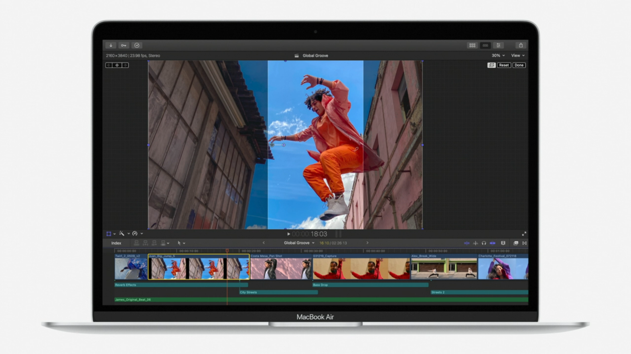Open the timeline Index panel
The width and height of the screenshot is (631, 354).
[x=116, y=243]
